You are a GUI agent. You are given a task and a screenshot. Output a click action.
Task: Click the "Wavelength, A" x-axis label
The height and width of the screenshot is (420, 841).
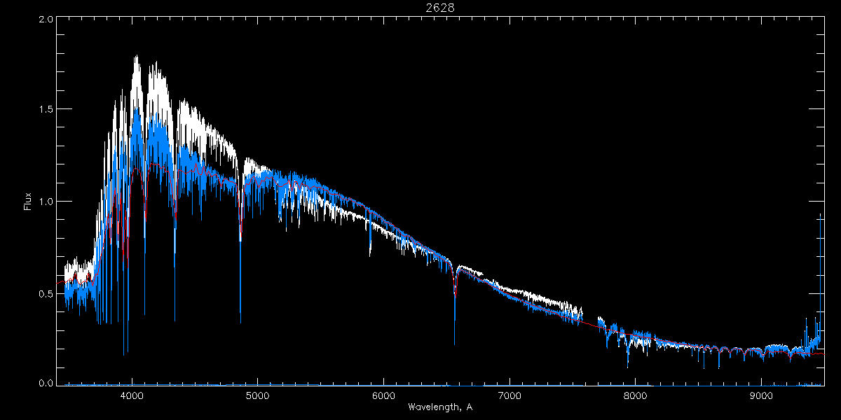pos(440,407)
